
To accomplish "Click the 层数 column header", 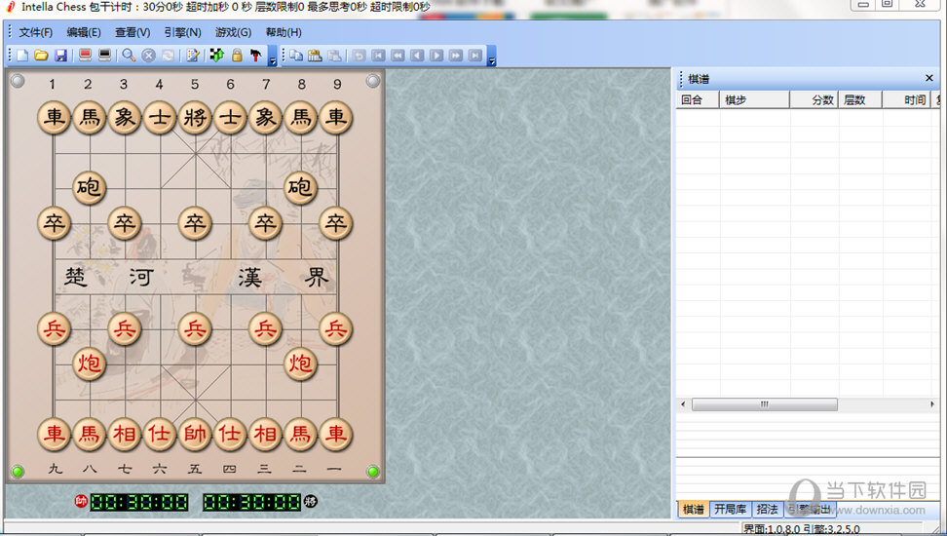I will [860, 99].
